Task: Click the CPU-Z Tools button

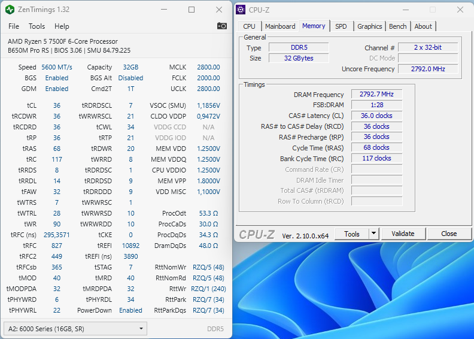Action: (x=352, y=234)
